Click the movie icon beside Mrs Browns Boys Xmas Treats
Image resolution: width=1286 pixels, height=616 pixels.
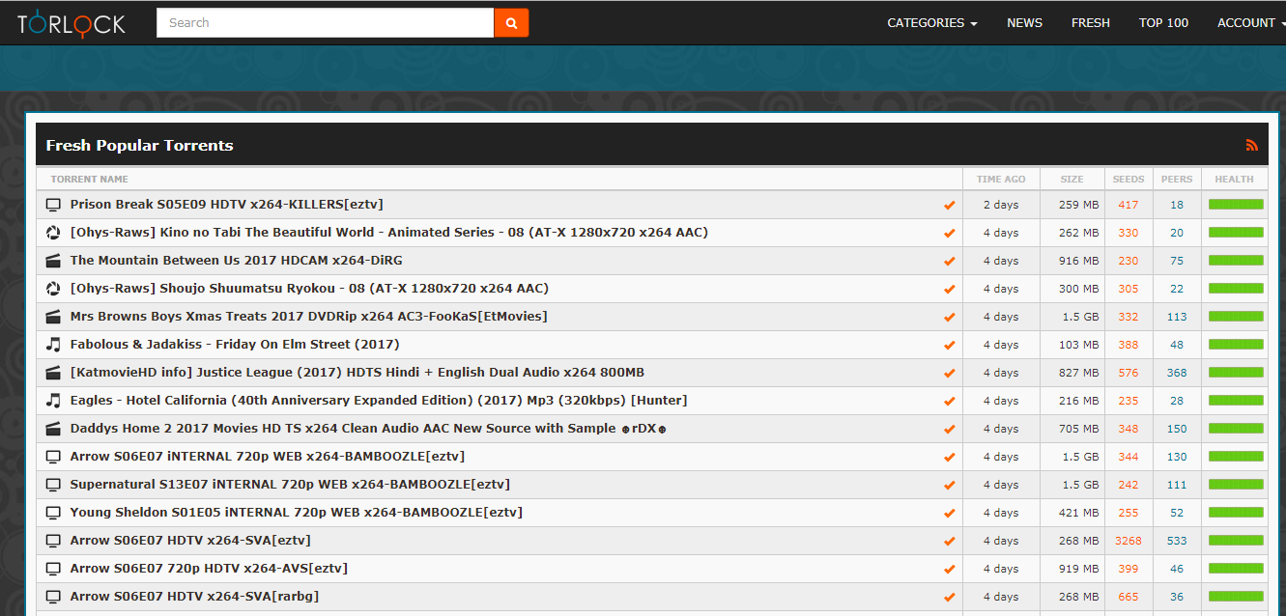tap(53, 317)
